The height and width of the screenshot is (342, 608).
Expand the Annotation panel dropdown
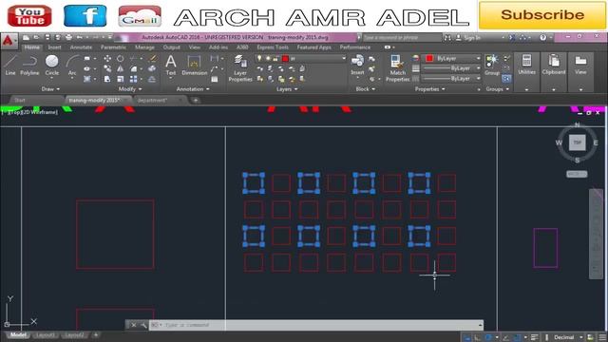pyautogui.click(x=193, y=89)
